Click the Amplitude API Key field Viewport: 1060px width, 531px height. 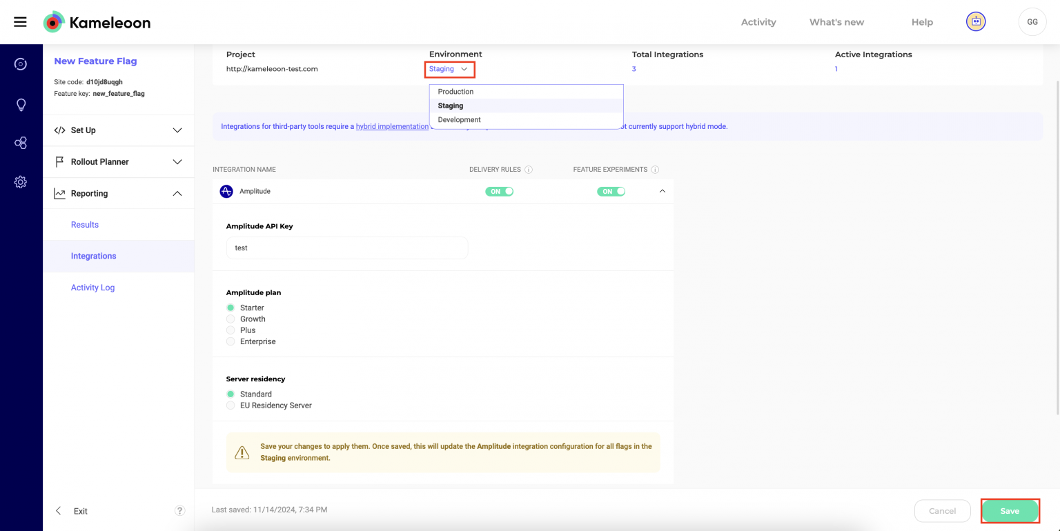pyautogui.click(x=347, y=248)
